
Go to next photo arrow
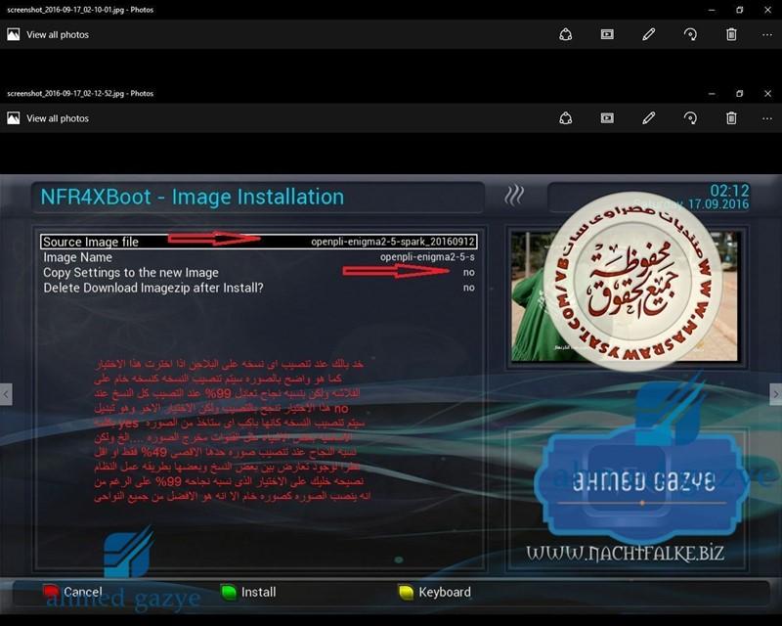[776, 394]
